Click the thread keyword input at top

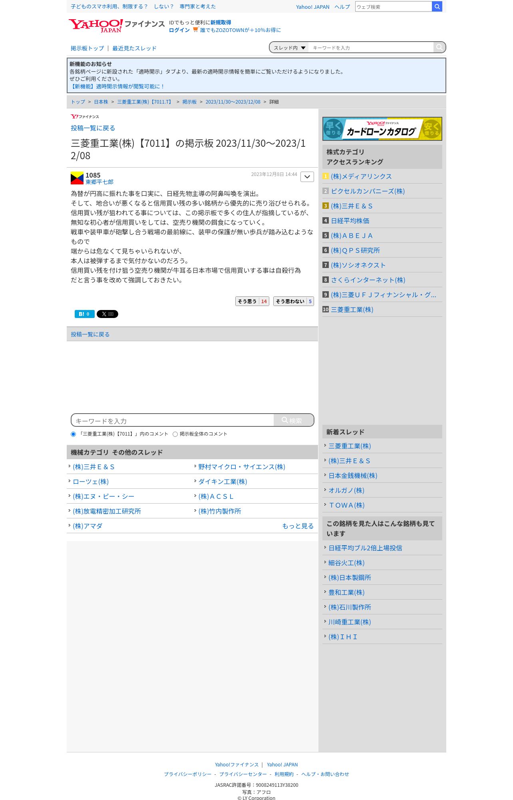click(371, 48)
